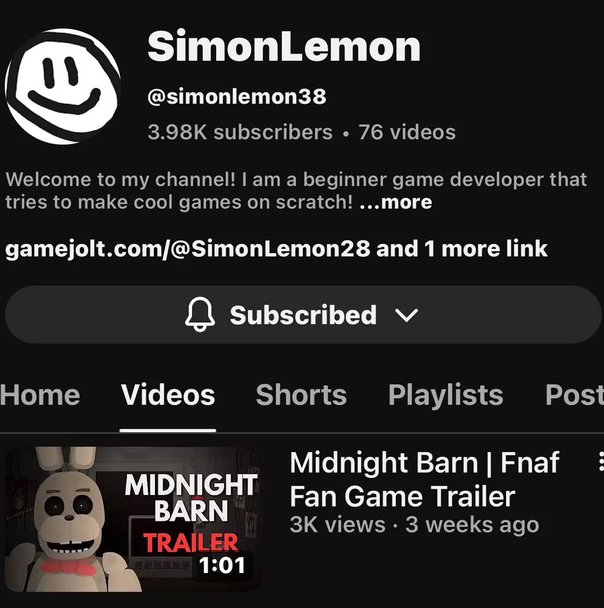Play the Midnight Barn trailer thumbnail

(x=134, y=519)
